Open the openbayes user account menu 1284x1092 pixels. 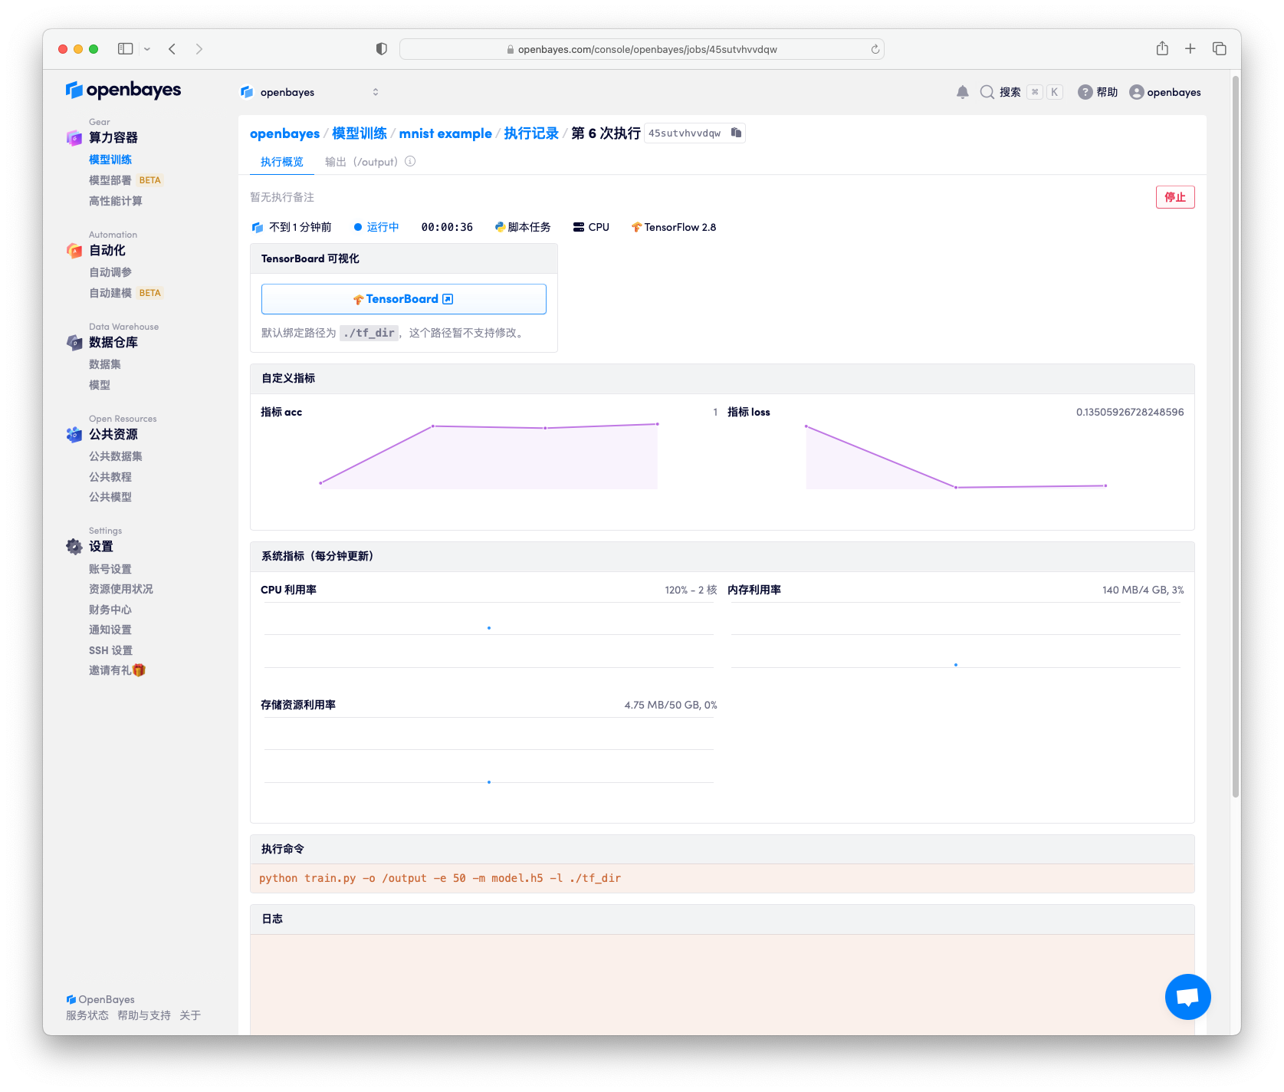[x=1165, y=92]
